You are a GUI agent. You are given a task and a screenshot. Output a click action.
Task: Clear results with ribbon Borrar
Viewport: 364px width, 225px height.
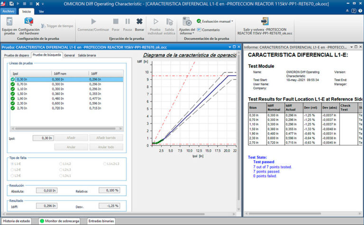click(x=139, y=25)
